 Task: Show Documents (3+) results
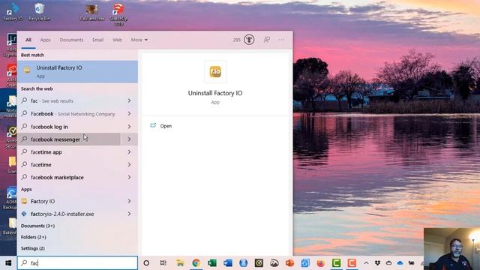[37, 226]
